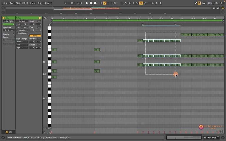Click the headphone preview icon
This screenshot has height=141, width=226.
click(49, 25)
